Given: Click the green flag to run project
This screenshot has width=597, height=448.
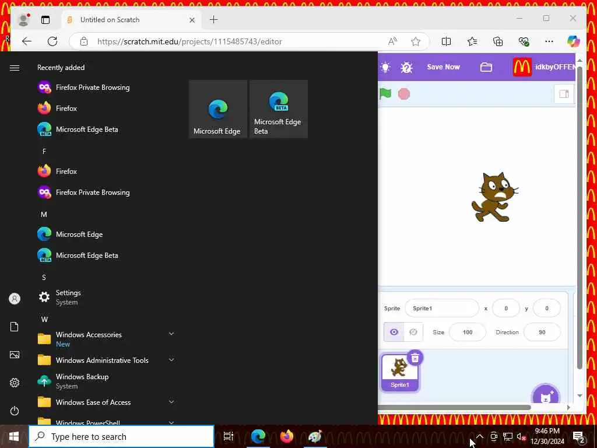Looking at the screenshot, I should [385, 93].
